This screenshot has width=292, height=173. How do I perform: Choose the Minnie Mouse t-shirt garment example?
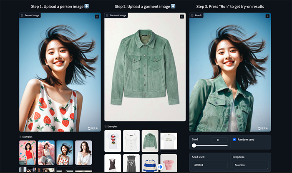[x=113, y=140]
